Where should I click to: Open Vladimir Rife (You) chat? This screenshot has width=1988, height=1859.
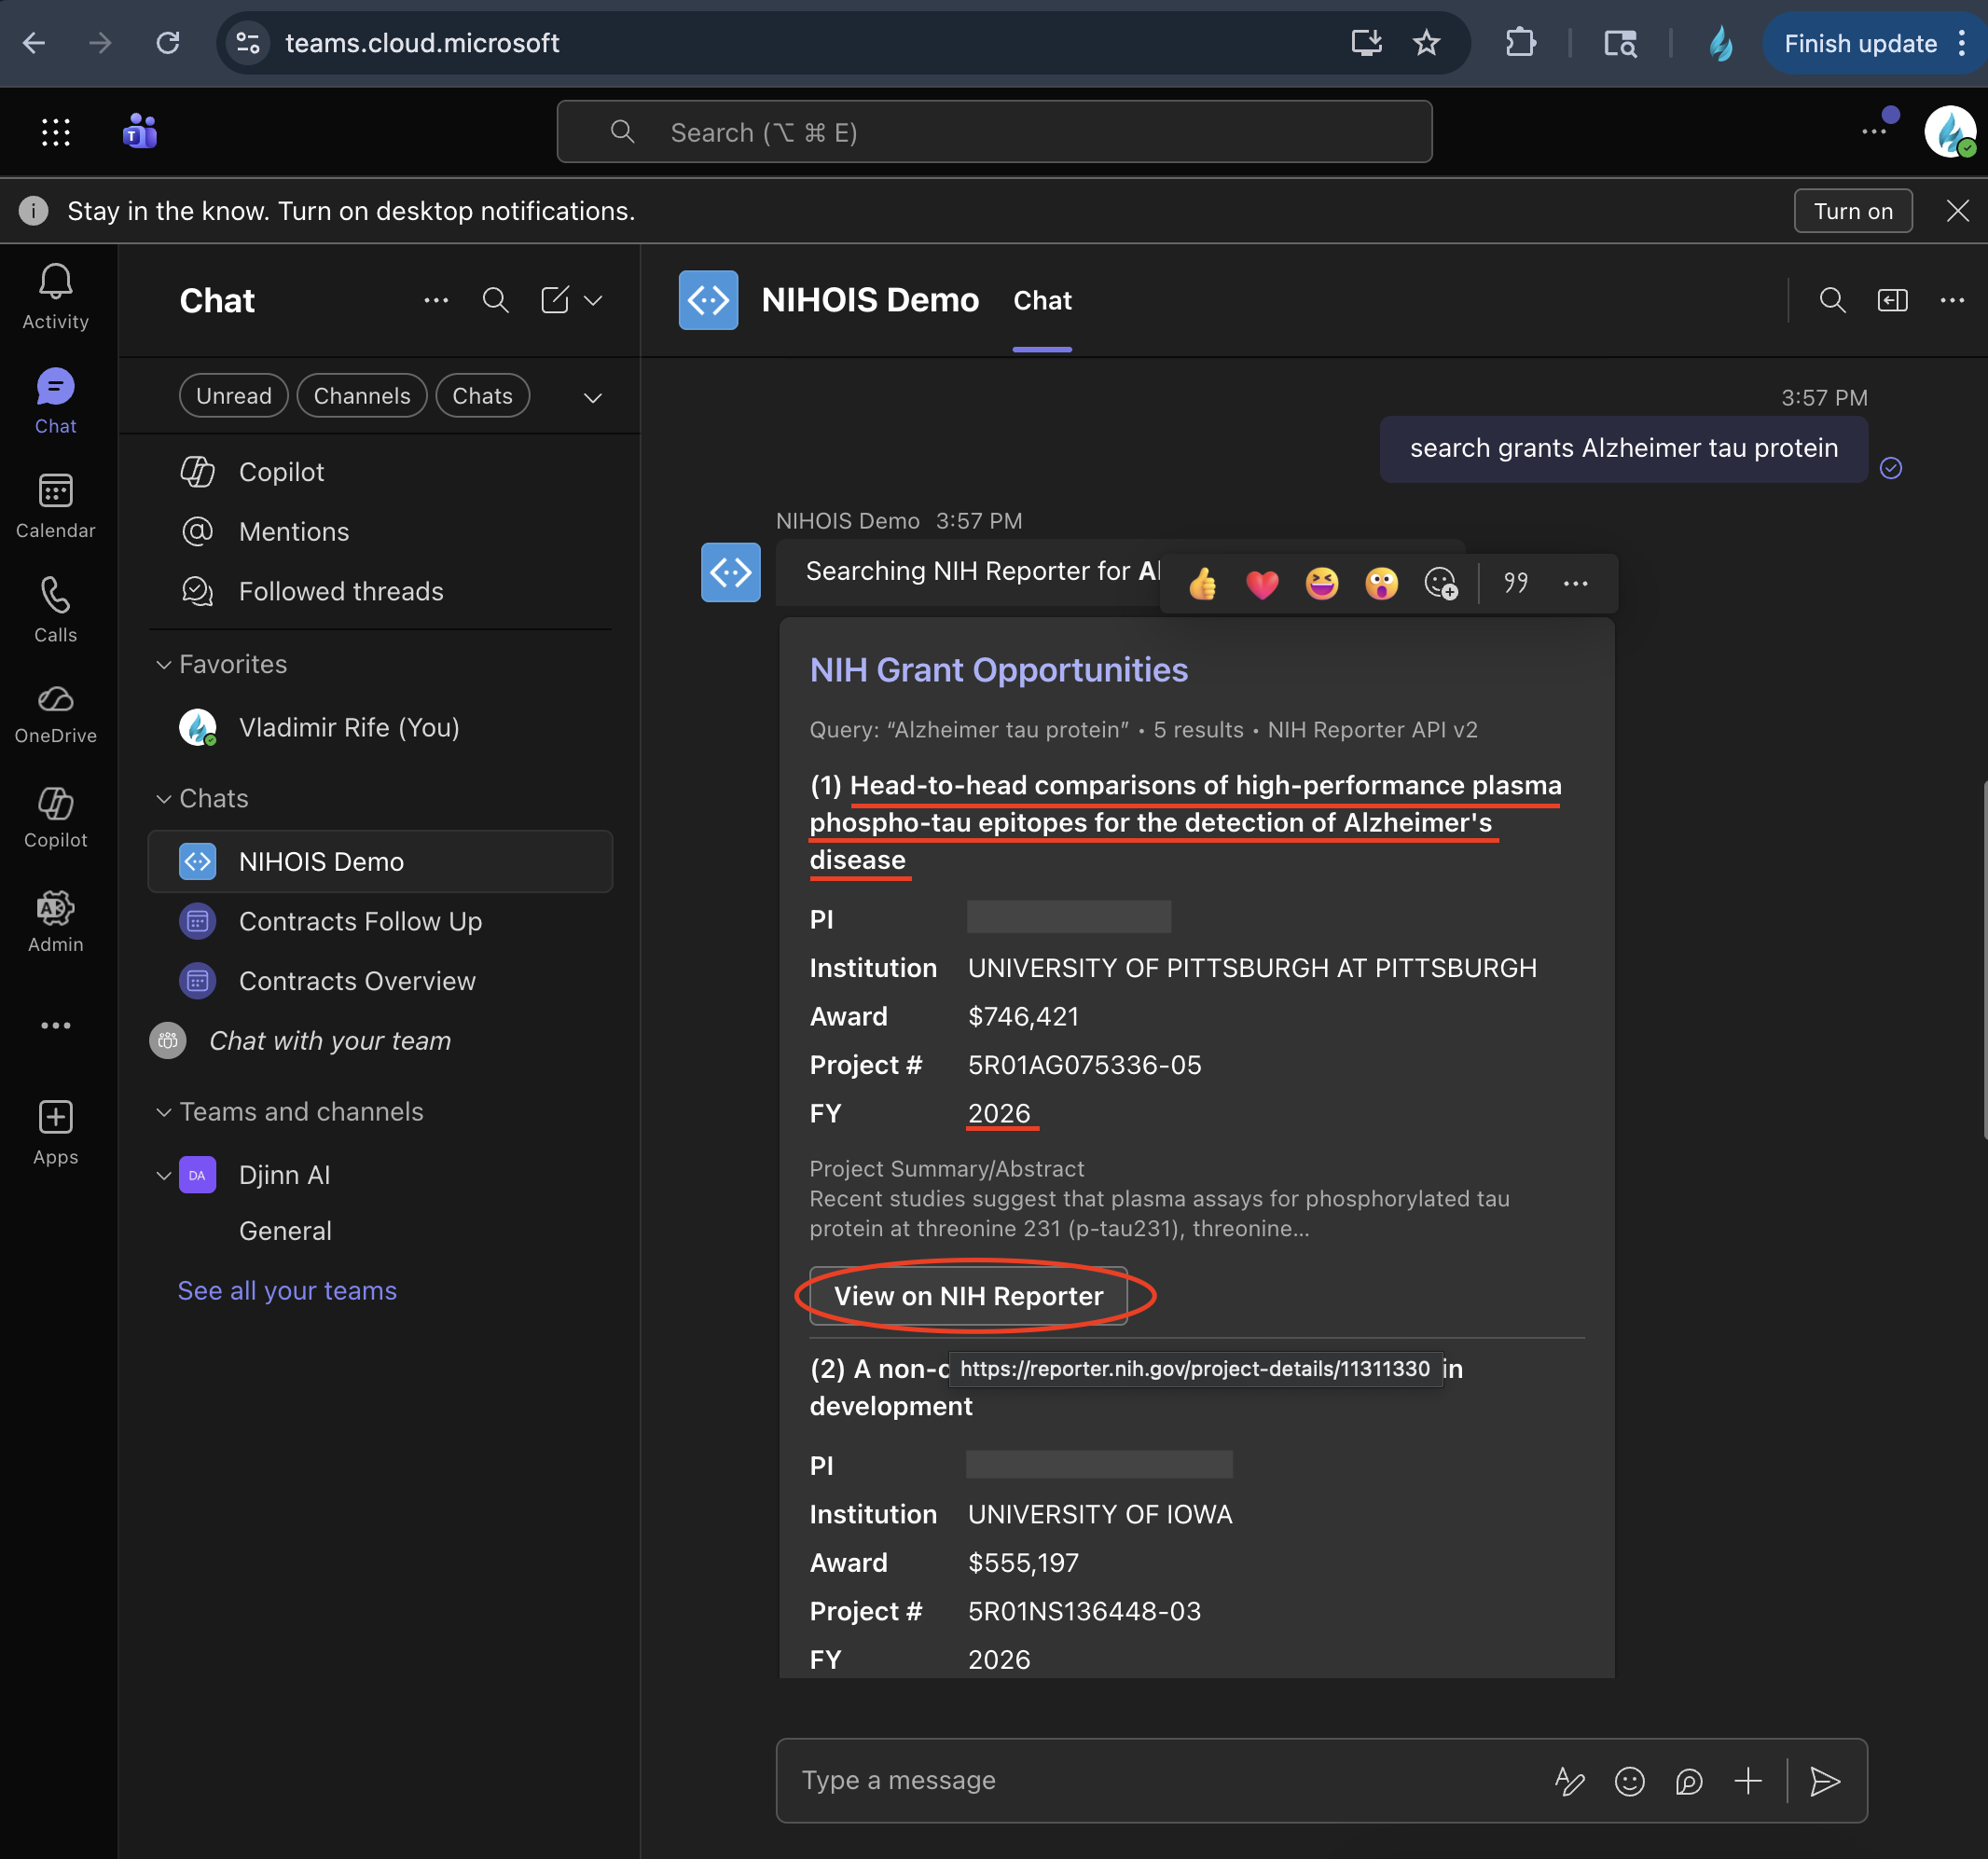click(380, 727)
